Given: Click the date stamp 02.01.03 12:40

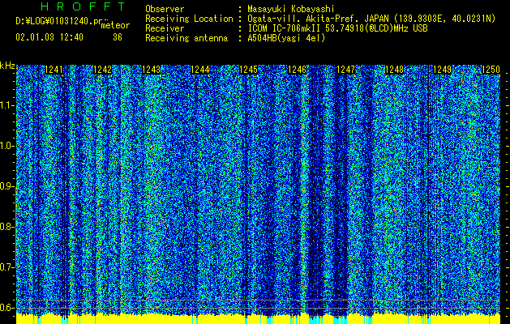Looking at the screenshot, I should coord(49,37).
